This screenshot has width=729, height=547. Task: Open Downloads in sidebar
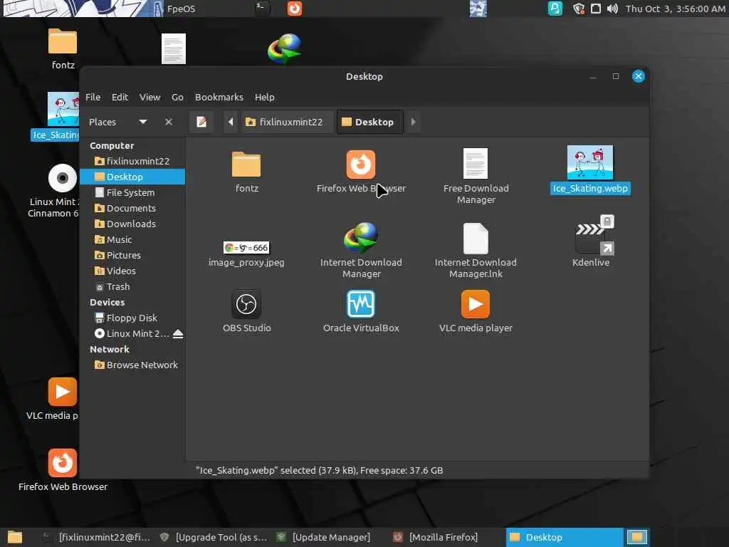click(132, 224)
